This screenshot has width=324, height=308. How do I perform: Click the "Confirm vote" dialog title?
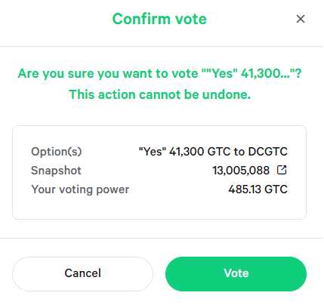coord(159,19)
